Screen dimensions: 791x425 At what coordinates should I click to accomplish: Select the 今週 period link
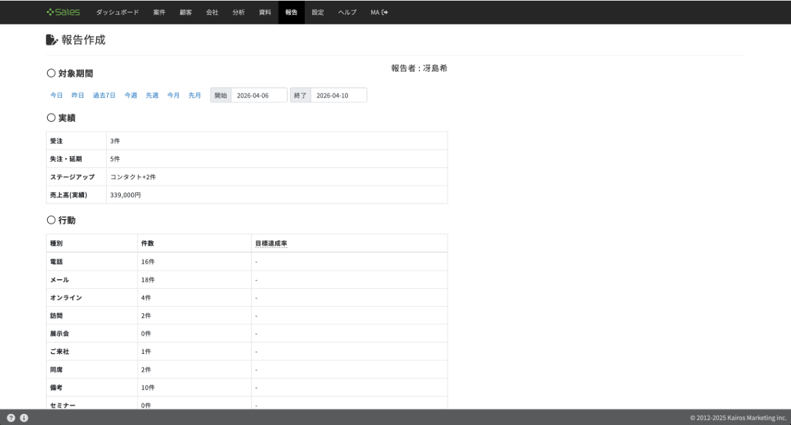tap(131, 96)
